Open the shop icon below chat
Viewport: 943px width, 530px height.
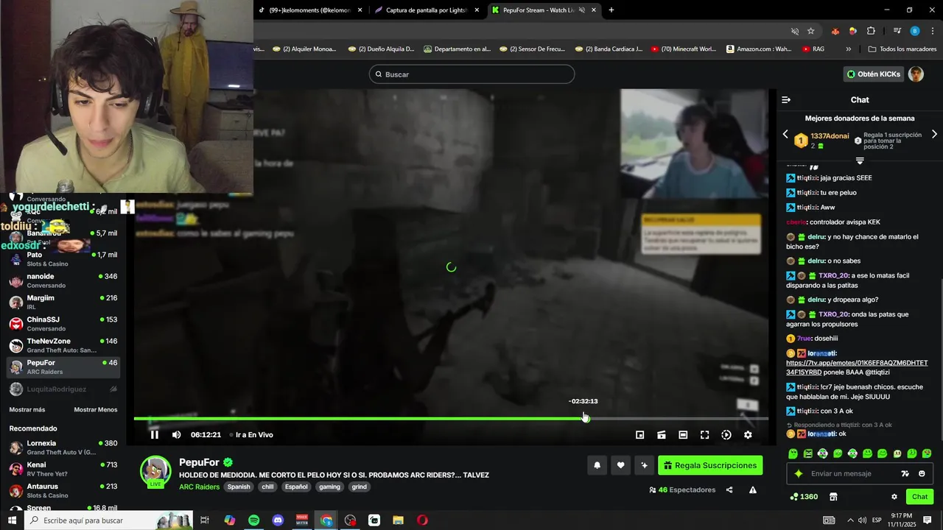(833, 497)
